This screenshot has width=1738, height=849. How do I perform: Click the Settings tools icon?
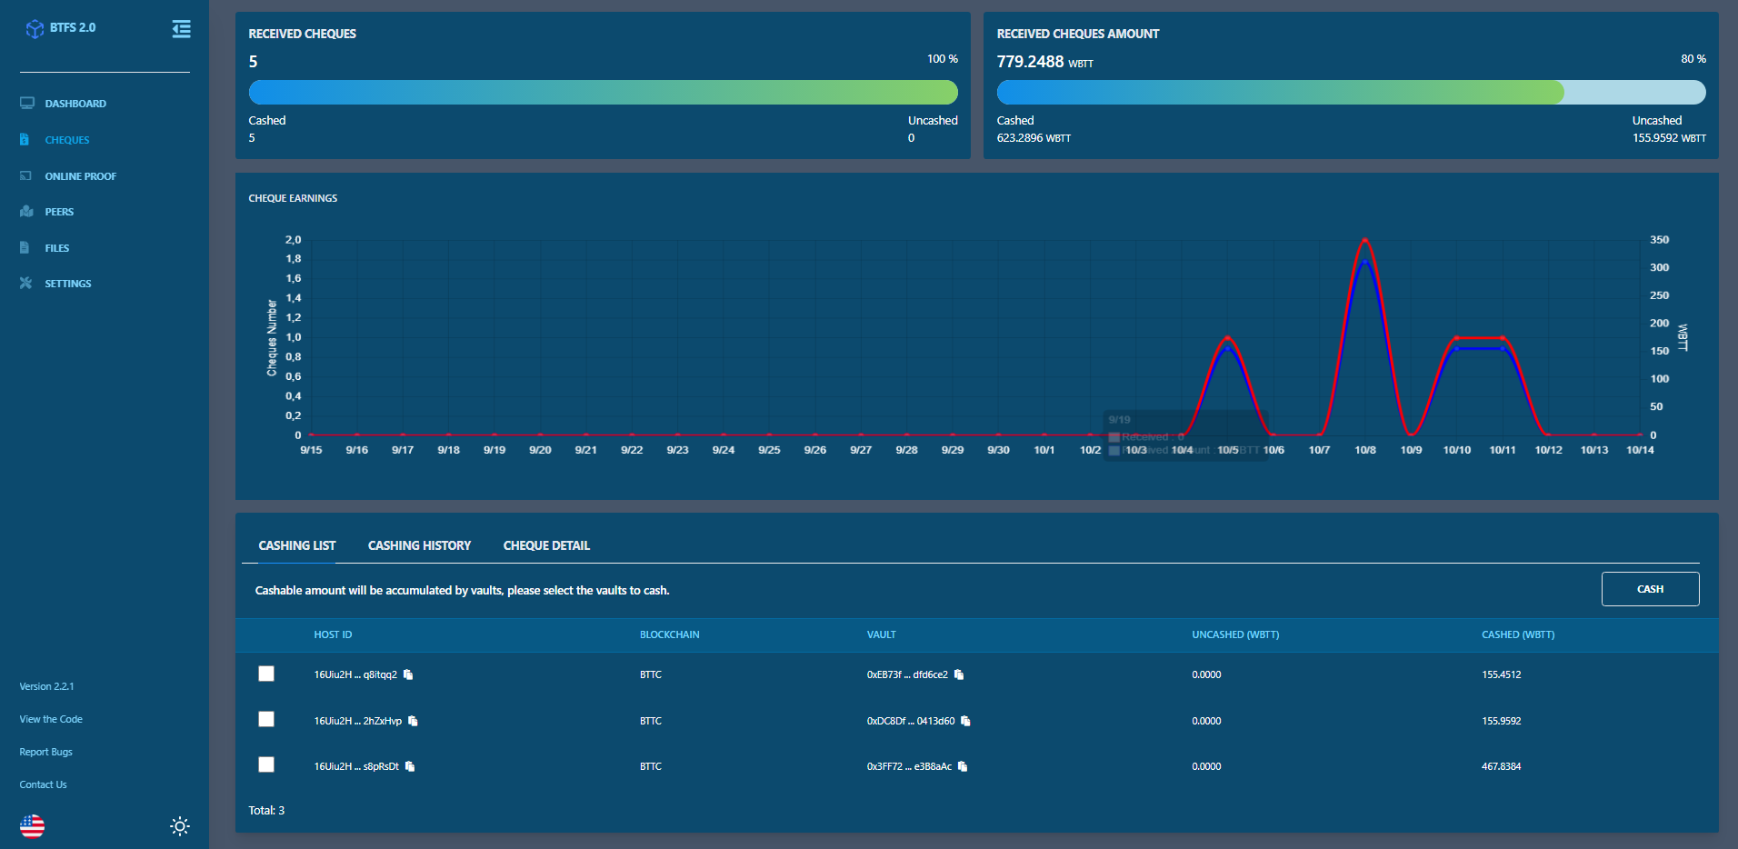(x=25, y=283)
